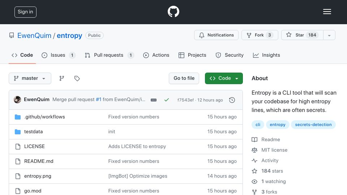
Task: Open the entropy repository link
Action: point(69,35)
